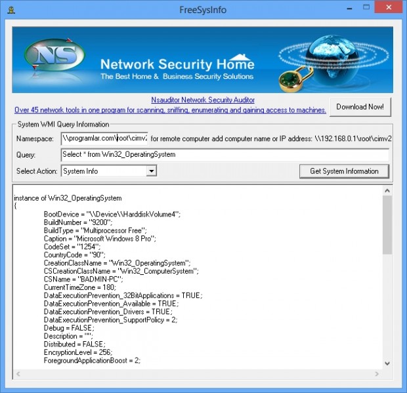Click the DataExecutionPrevention_32BitApplications line

coord(123,296)
